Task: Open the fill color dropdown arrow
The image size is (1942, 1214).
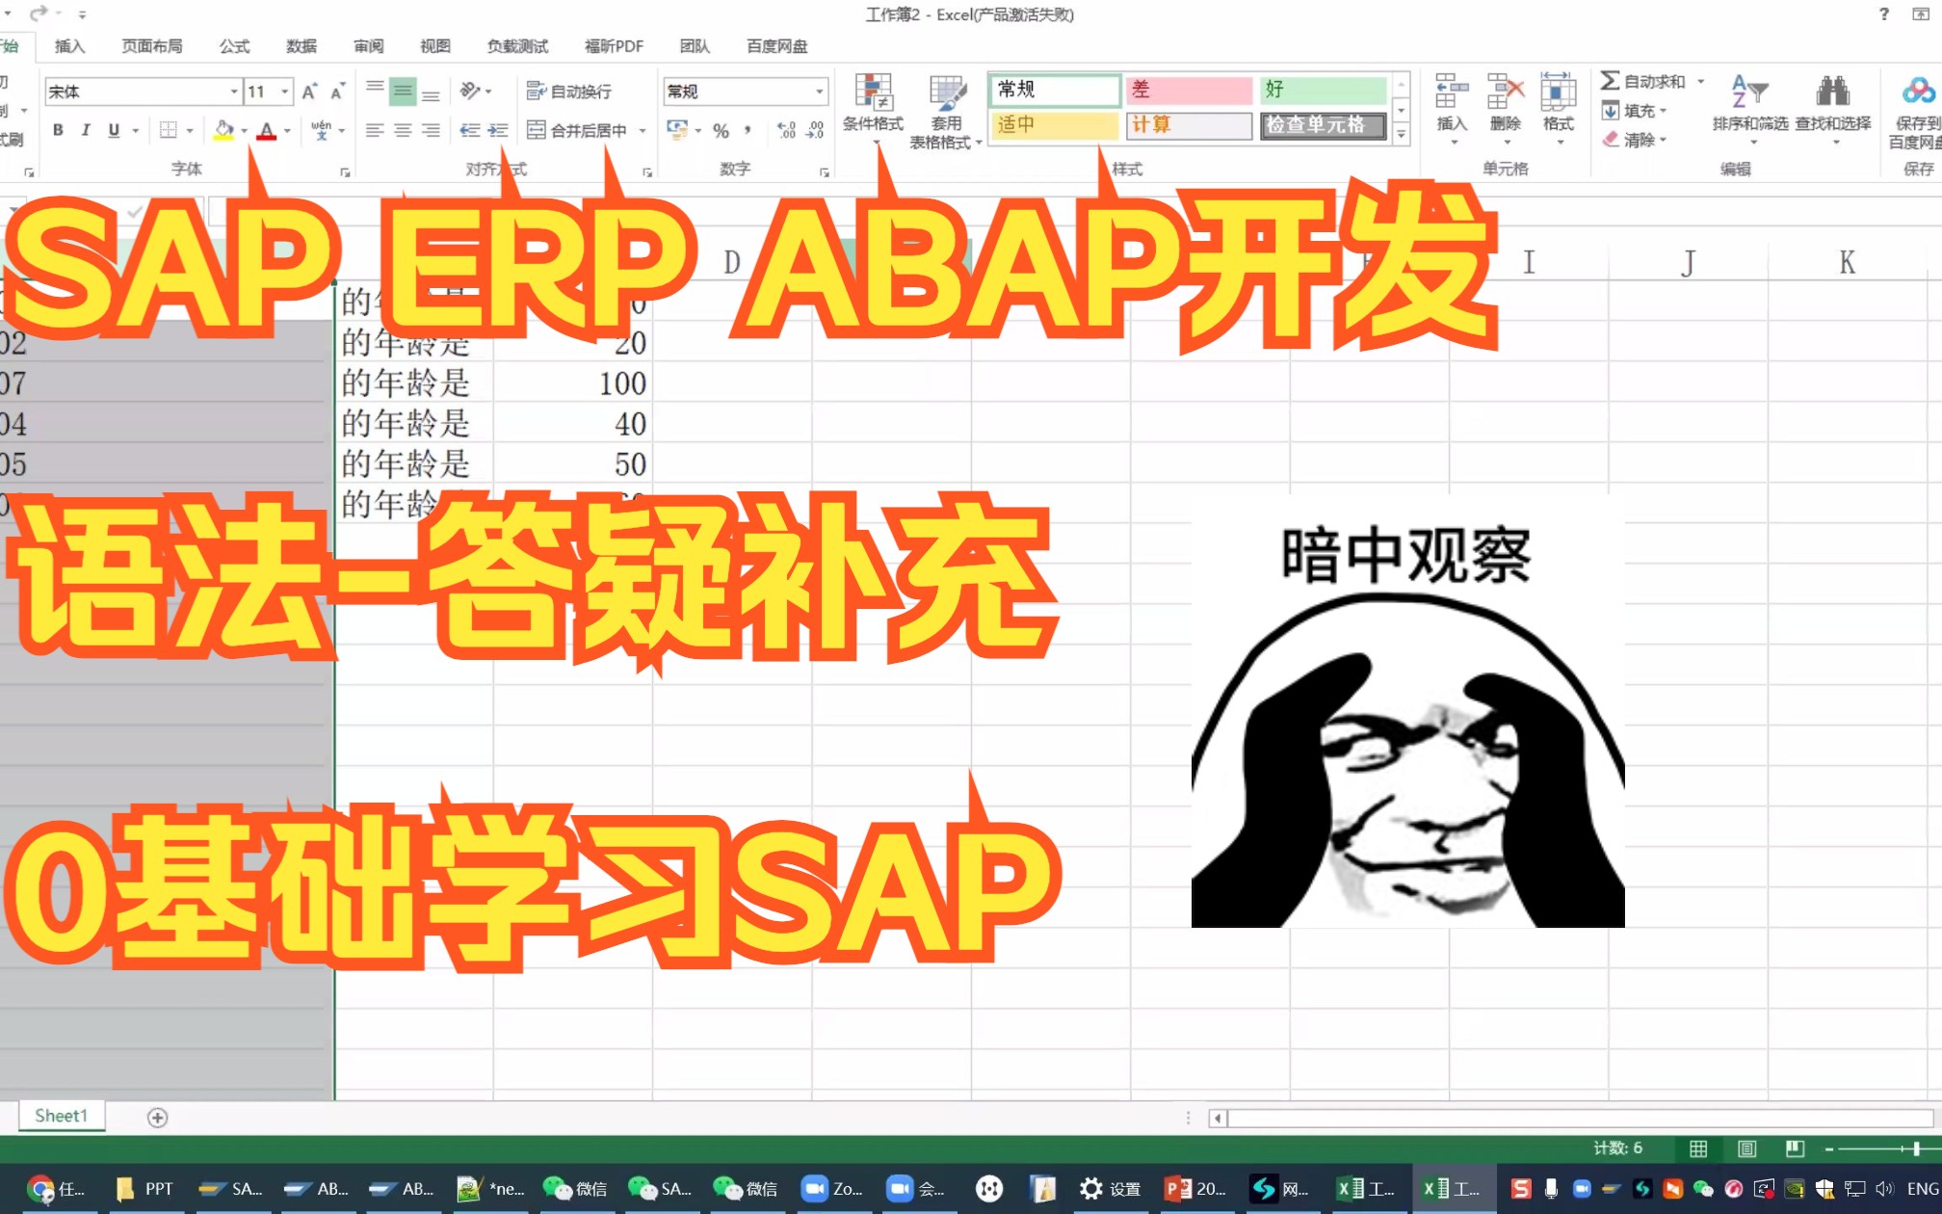Action: pos(245,130)
